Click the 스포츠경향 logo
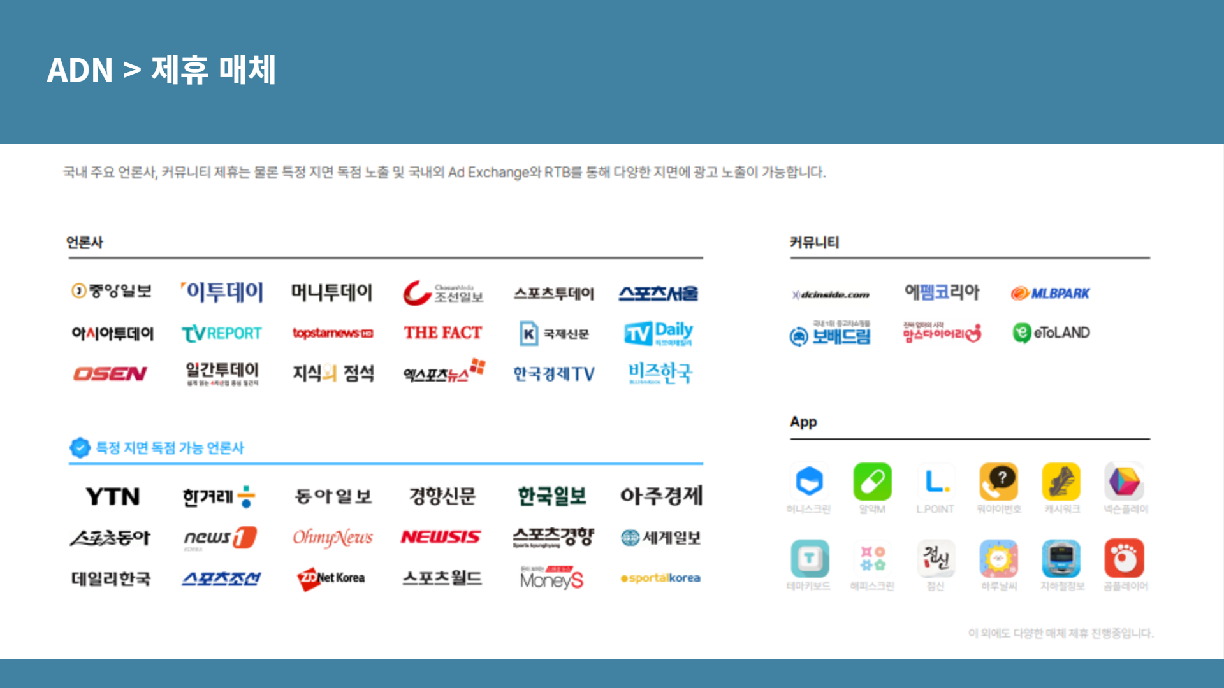This screenshot has width=1224, height=688. pyautogui.click(x=553, y=538)
